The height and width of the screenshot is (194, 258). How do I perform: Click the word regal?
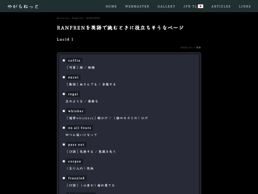(x=73, y=94)
